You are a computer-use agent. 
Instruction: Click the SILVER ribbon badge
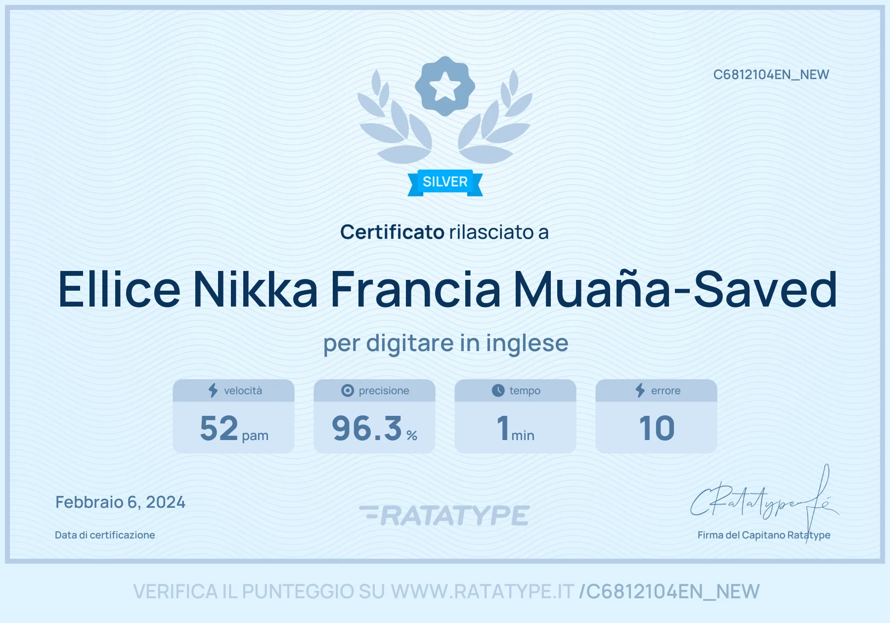coord(445,182)
